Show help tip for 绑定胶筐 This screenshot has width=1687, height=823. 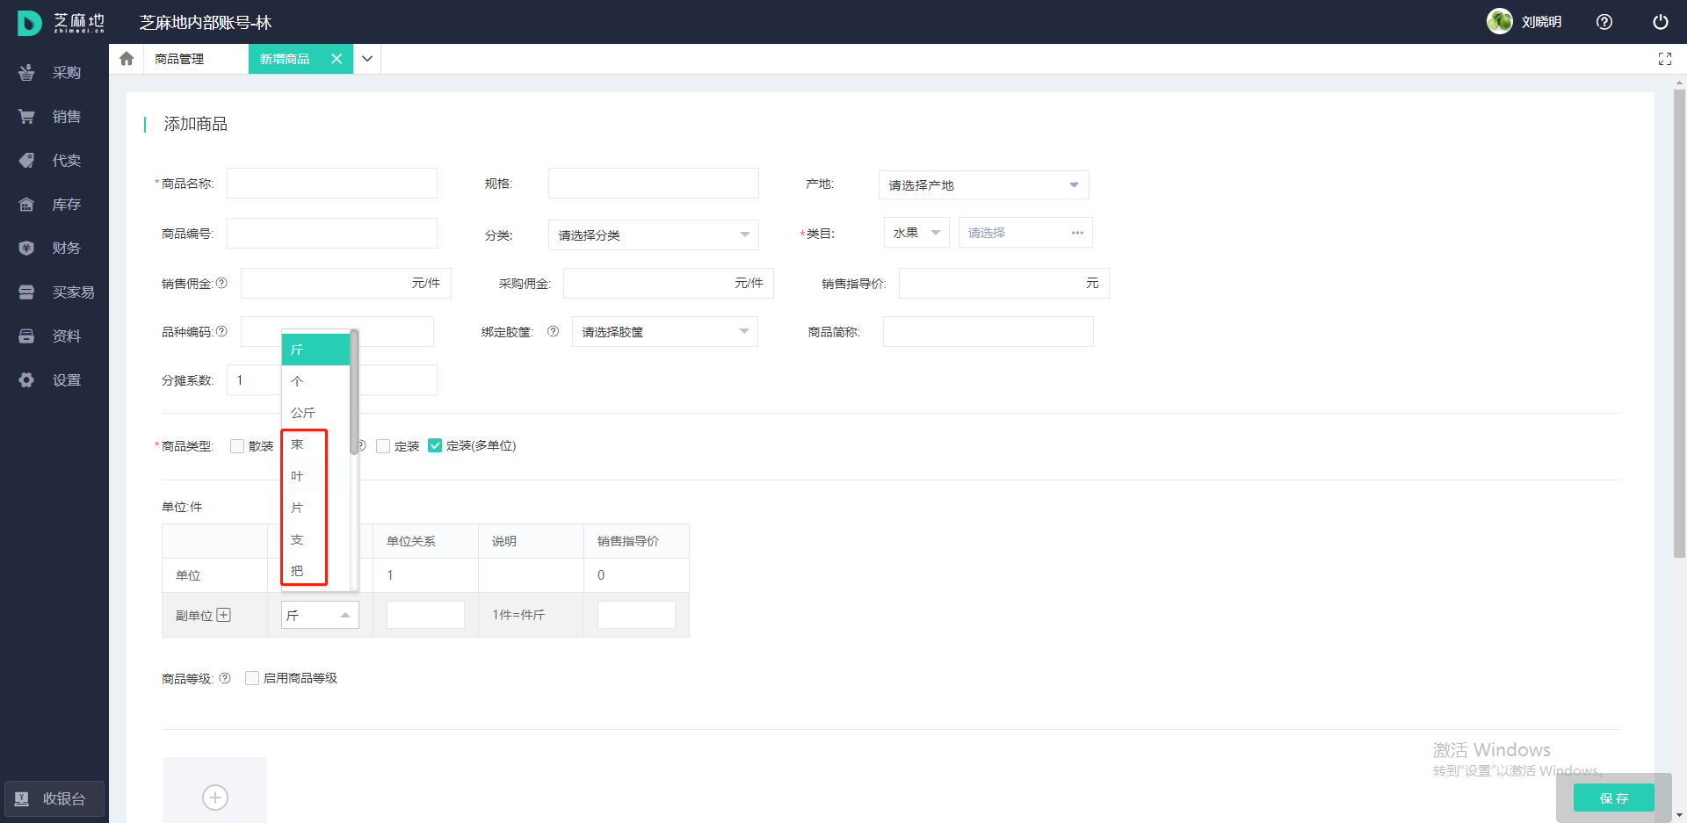click(553, 331)
